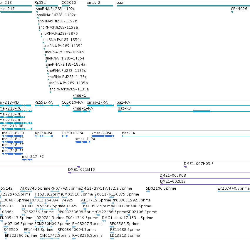Click the xmas-2-RA transcript glyph
This screenshot has width=250, height=240.
pyautogui.click(x=100, y=105)
